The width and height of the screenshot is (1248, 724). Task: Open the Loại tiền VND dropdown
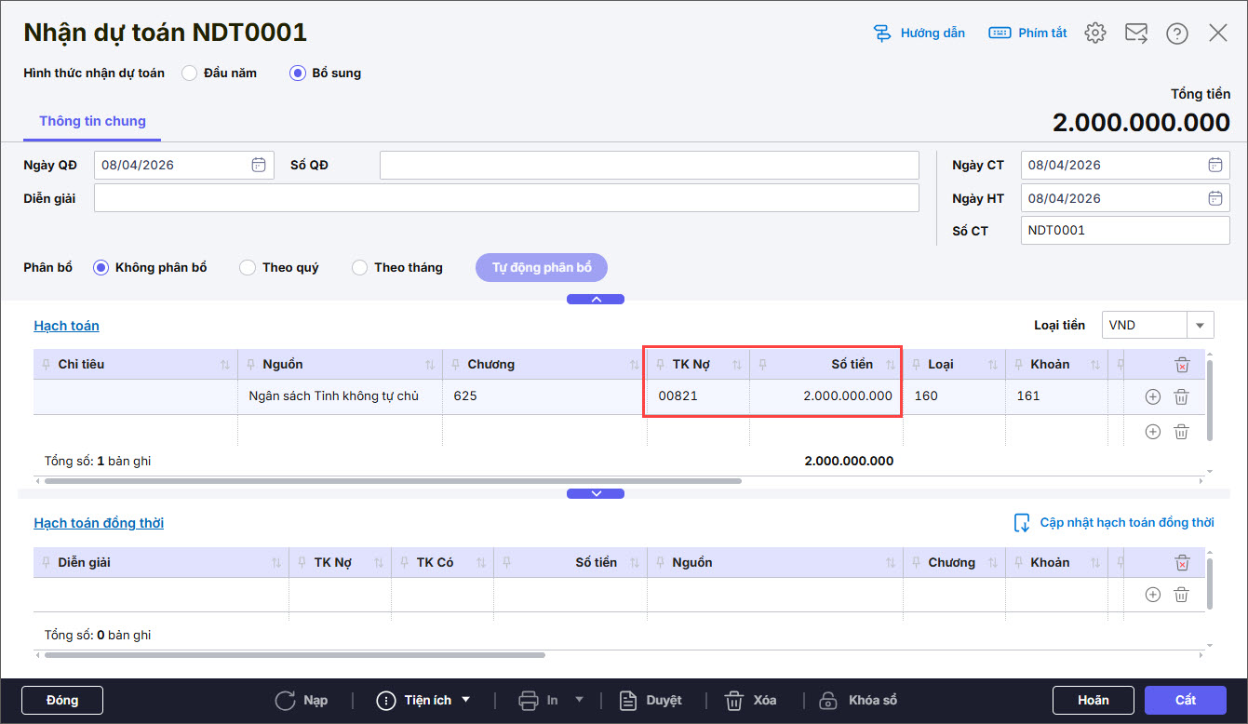coord(1200,325)
